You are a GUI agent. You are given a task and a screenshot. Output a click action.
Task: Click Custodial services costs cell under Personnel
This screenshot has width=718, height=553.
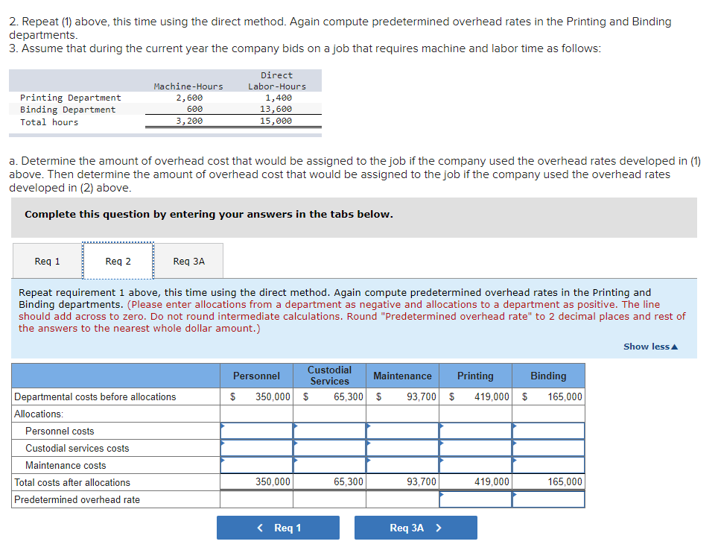coord(256,448)
